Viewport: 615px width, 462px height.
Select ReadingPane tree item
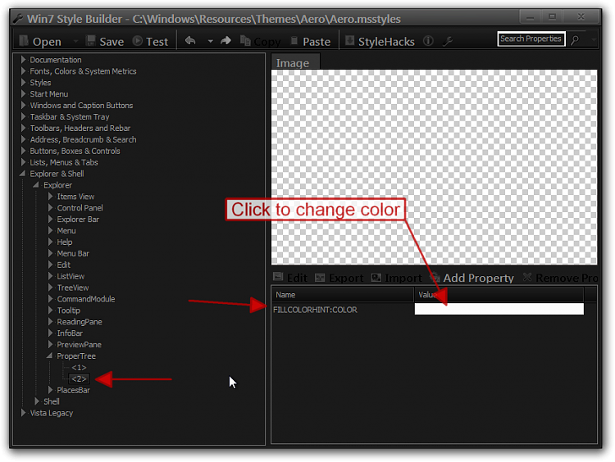80,322
